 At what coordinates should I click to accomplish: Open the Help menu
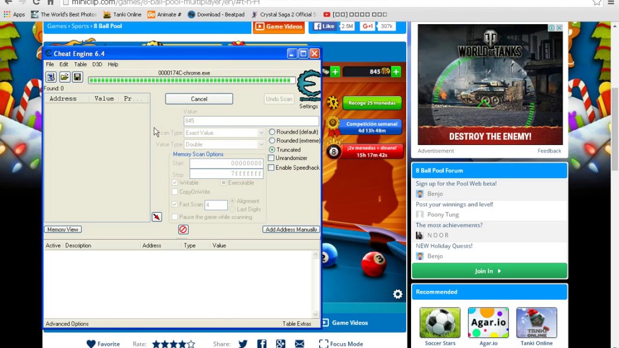(x=113, y=64)
